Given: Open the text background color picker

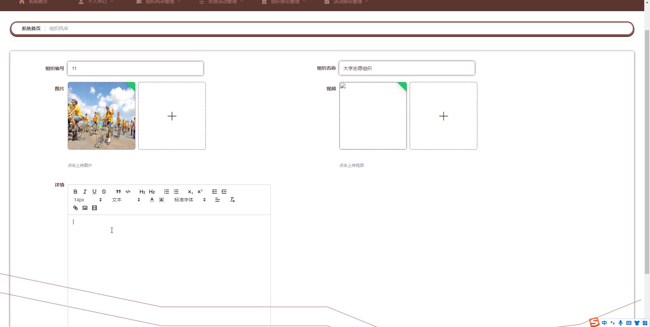Looking at the screenshot, I should (161, 200).
